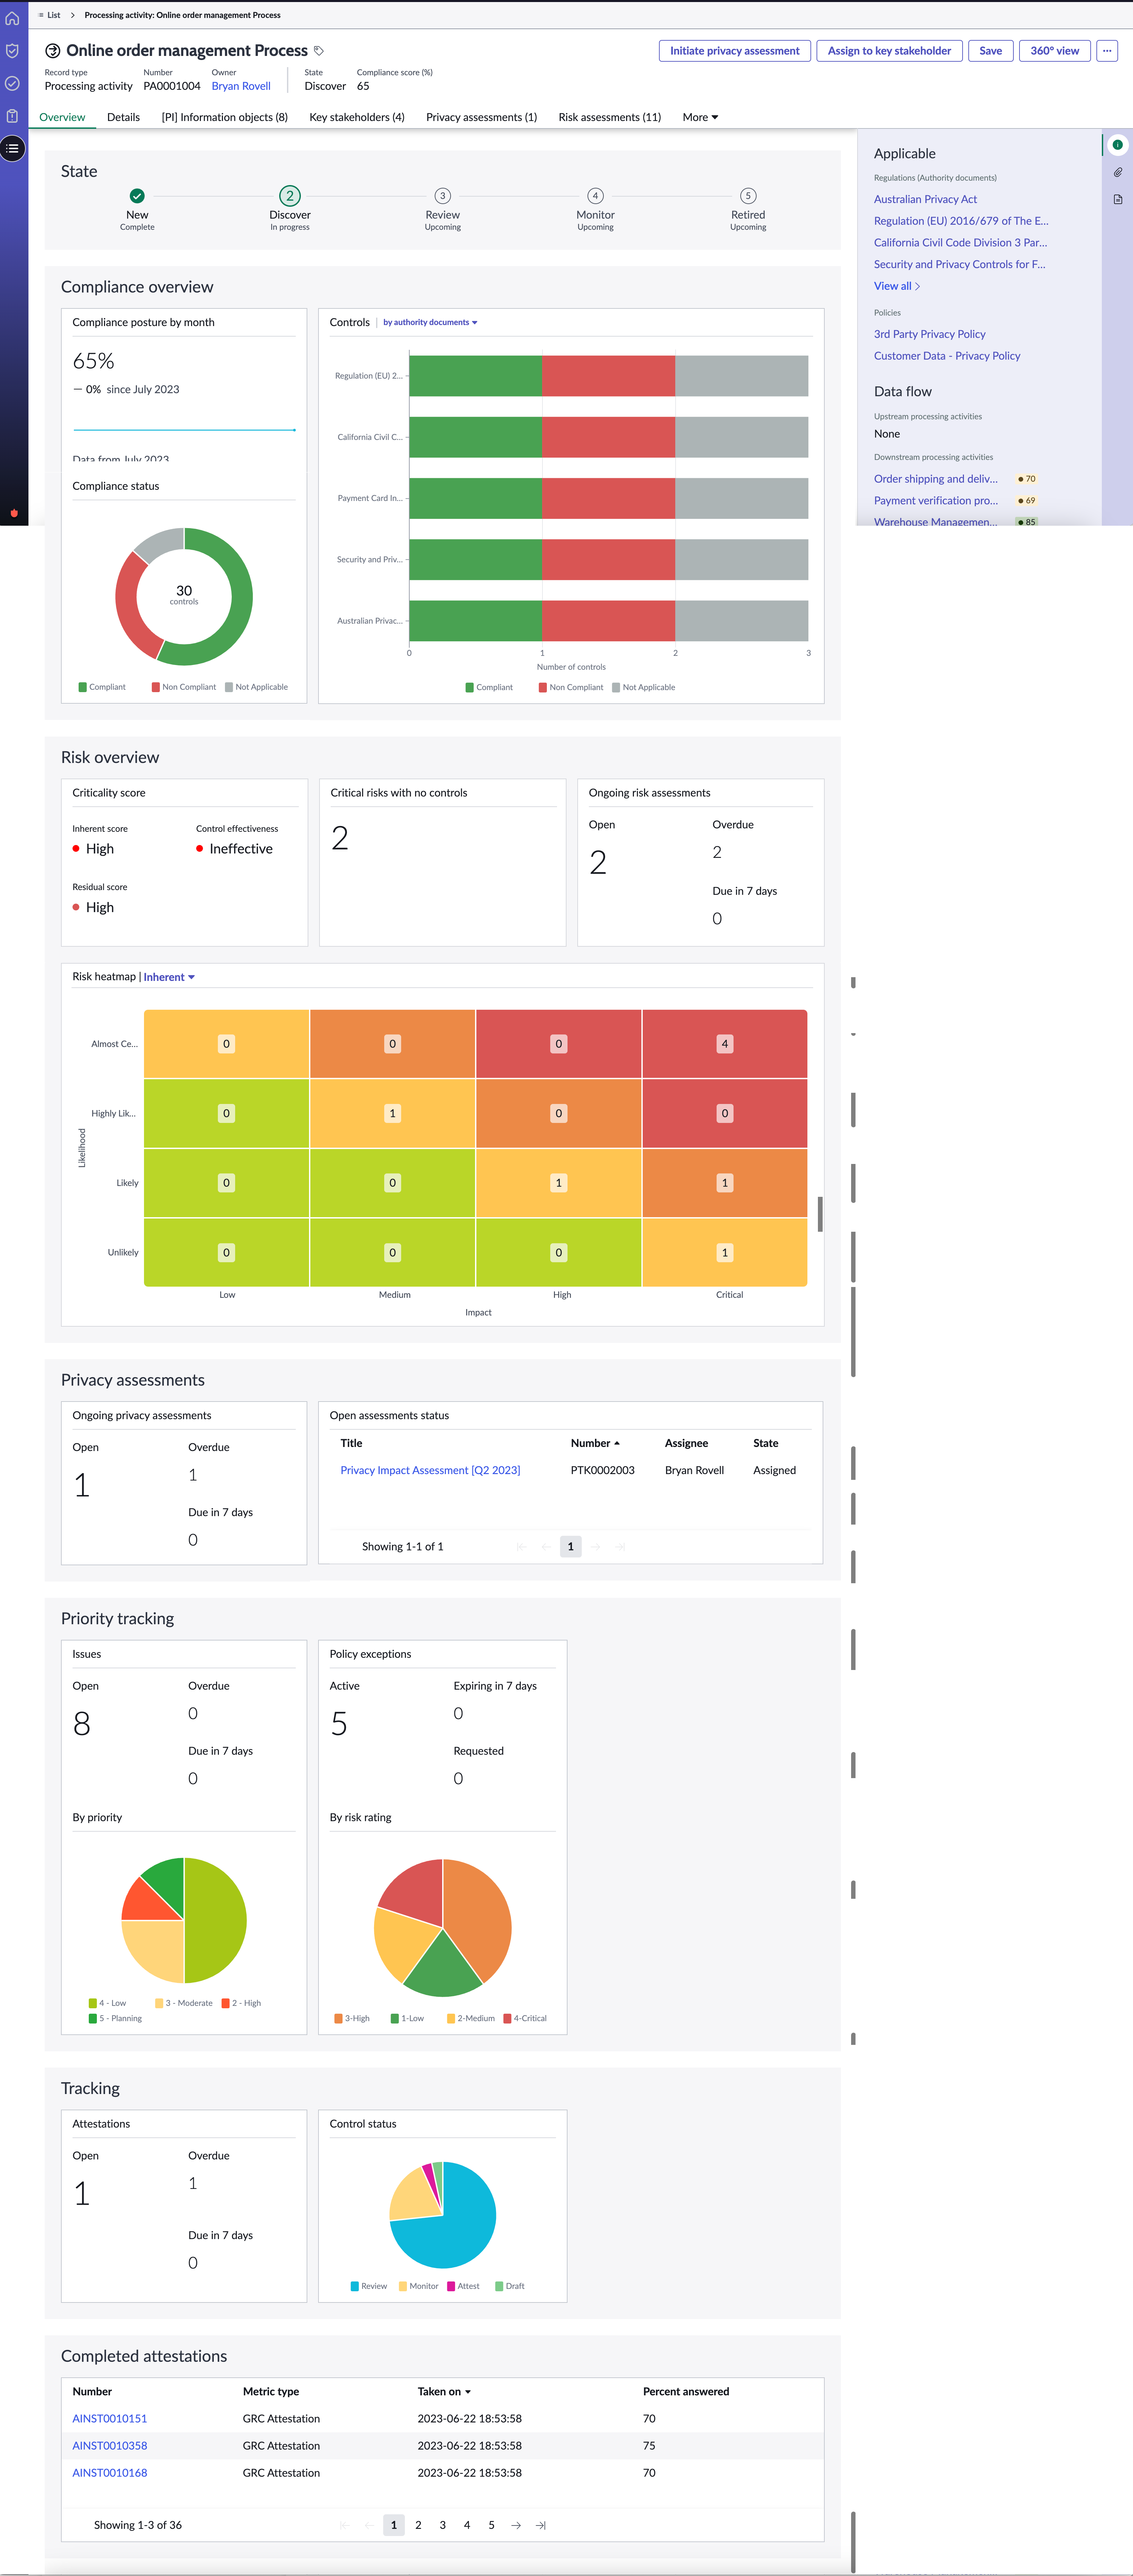This screenshot has width=1133, height=2576.
Task: Toggle Monitor legend in Control status pie
Action: [419, 2286]
